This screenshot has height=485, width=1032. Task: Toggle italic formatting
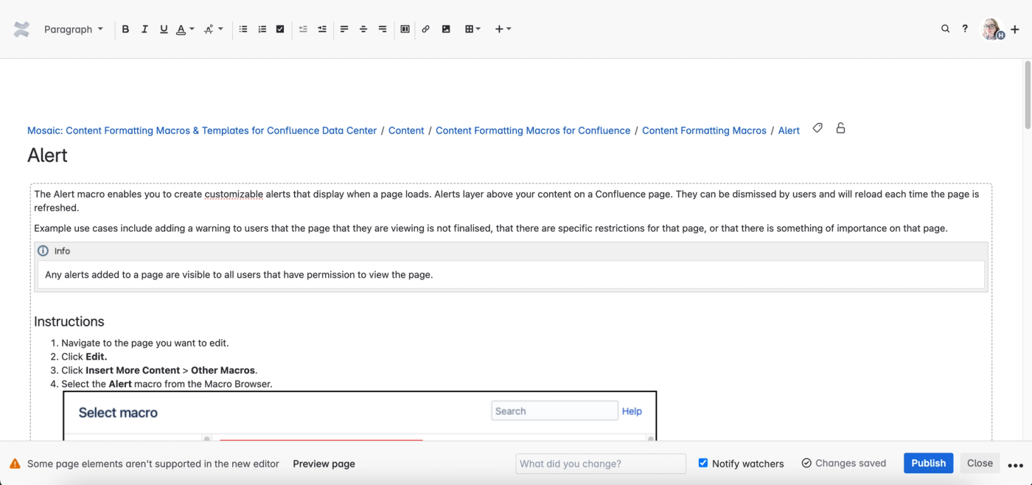pos(144,29)
